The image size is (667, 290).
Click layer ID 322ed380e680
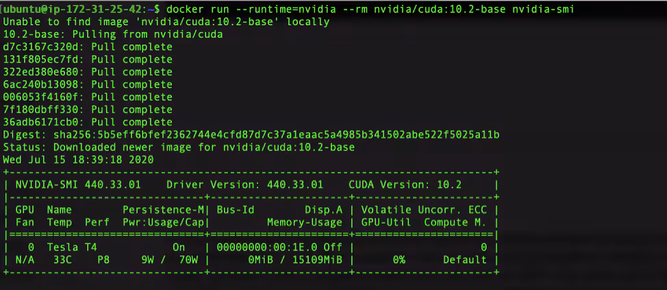(41, 72)
